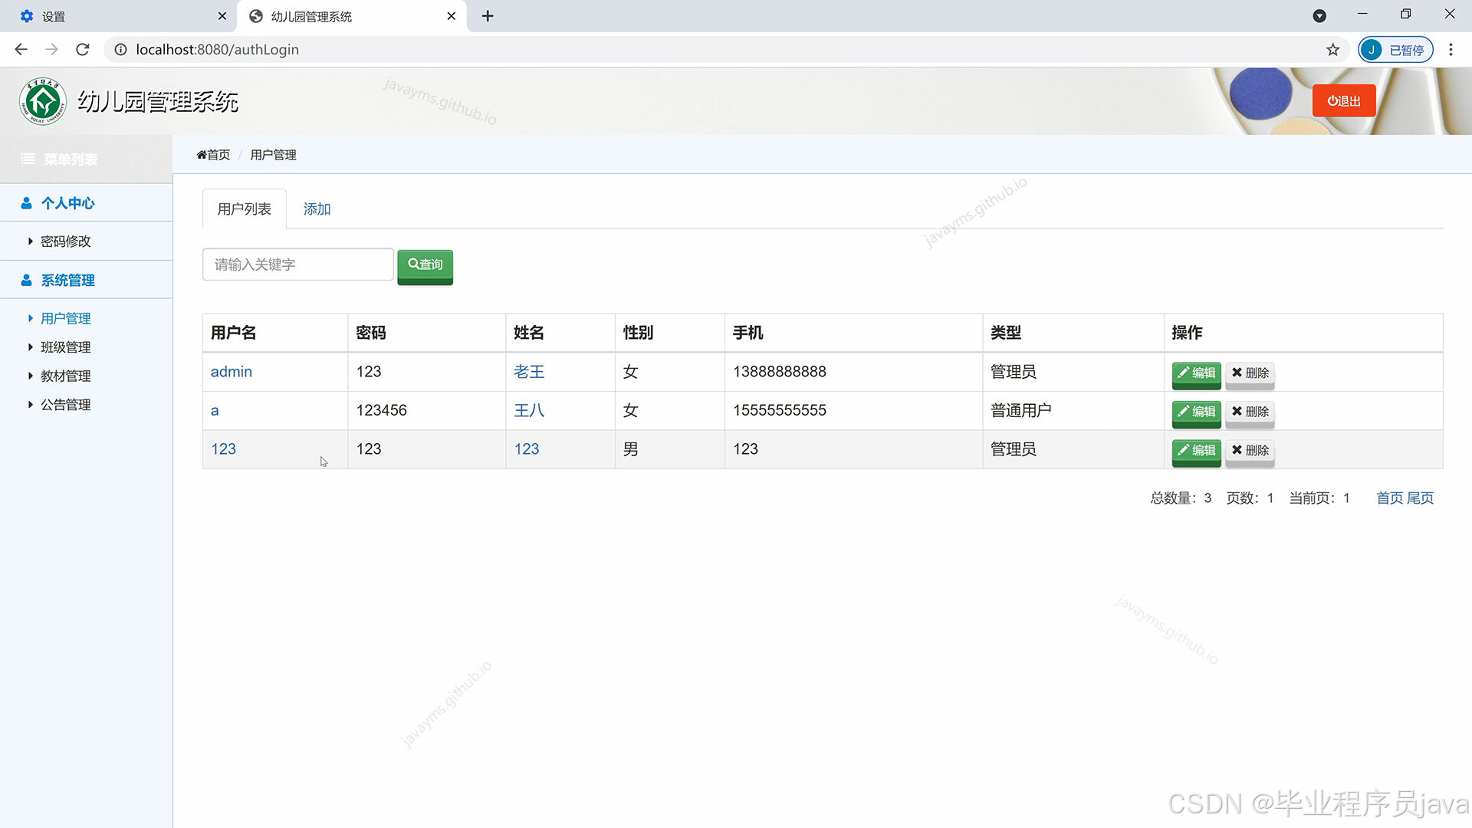Delete the user row with phone 123
Viewport: 1472px width, 828px height.
point(1250,451)
